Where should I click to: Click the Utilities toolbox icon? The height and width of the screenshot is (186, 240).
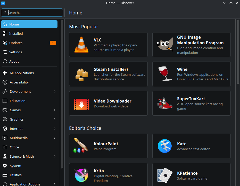pyautogui.click(x=5, y=175)
